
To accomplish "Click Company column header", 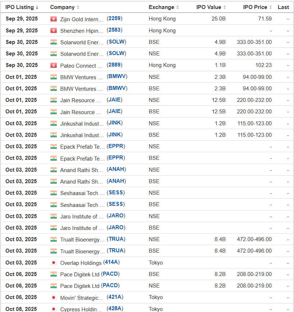I will point(62,7).
